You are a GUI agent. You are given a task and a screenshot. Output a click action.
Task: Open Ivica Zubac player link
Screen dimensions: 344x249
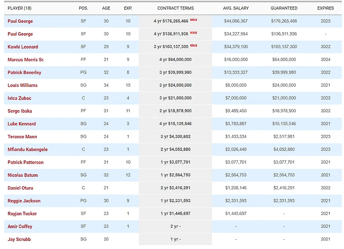click(19, 98)
